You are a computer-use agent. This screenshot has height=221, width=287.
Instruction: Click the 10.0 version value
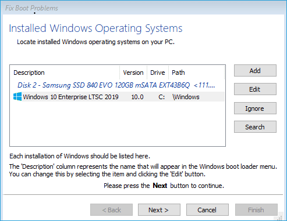(137, 97)
